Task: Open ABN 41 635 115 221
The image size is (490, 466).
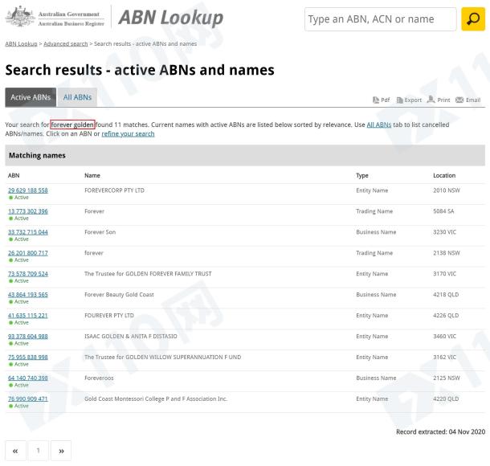Action: tap(28, 316)
